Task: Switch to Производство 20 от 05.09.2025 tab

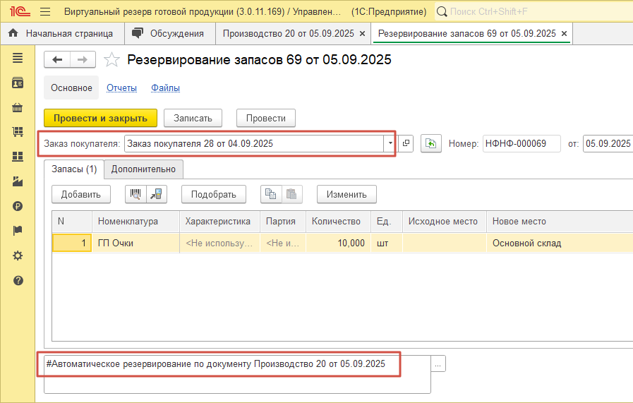Action: 289,33
